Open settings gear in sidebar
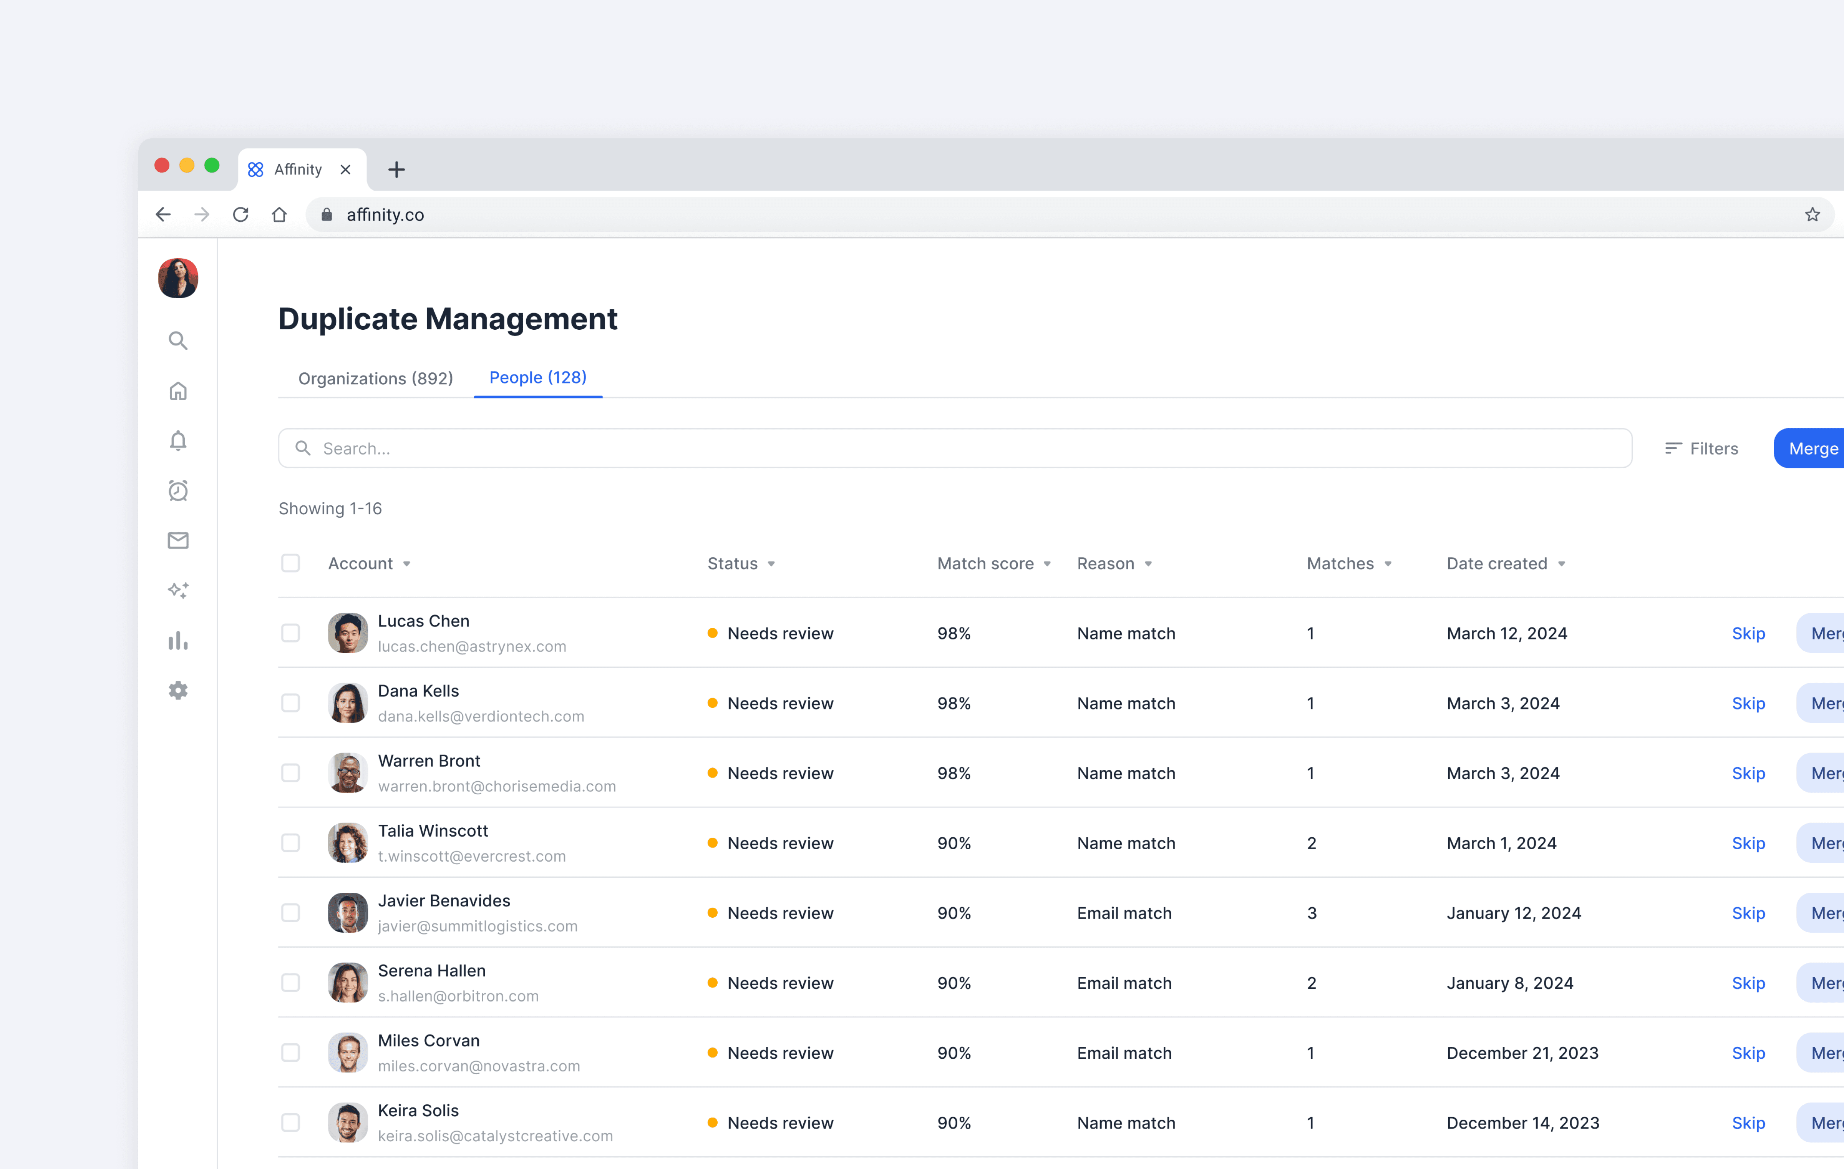Screen dimensions: 1844x1169 [x=177, y=690]
